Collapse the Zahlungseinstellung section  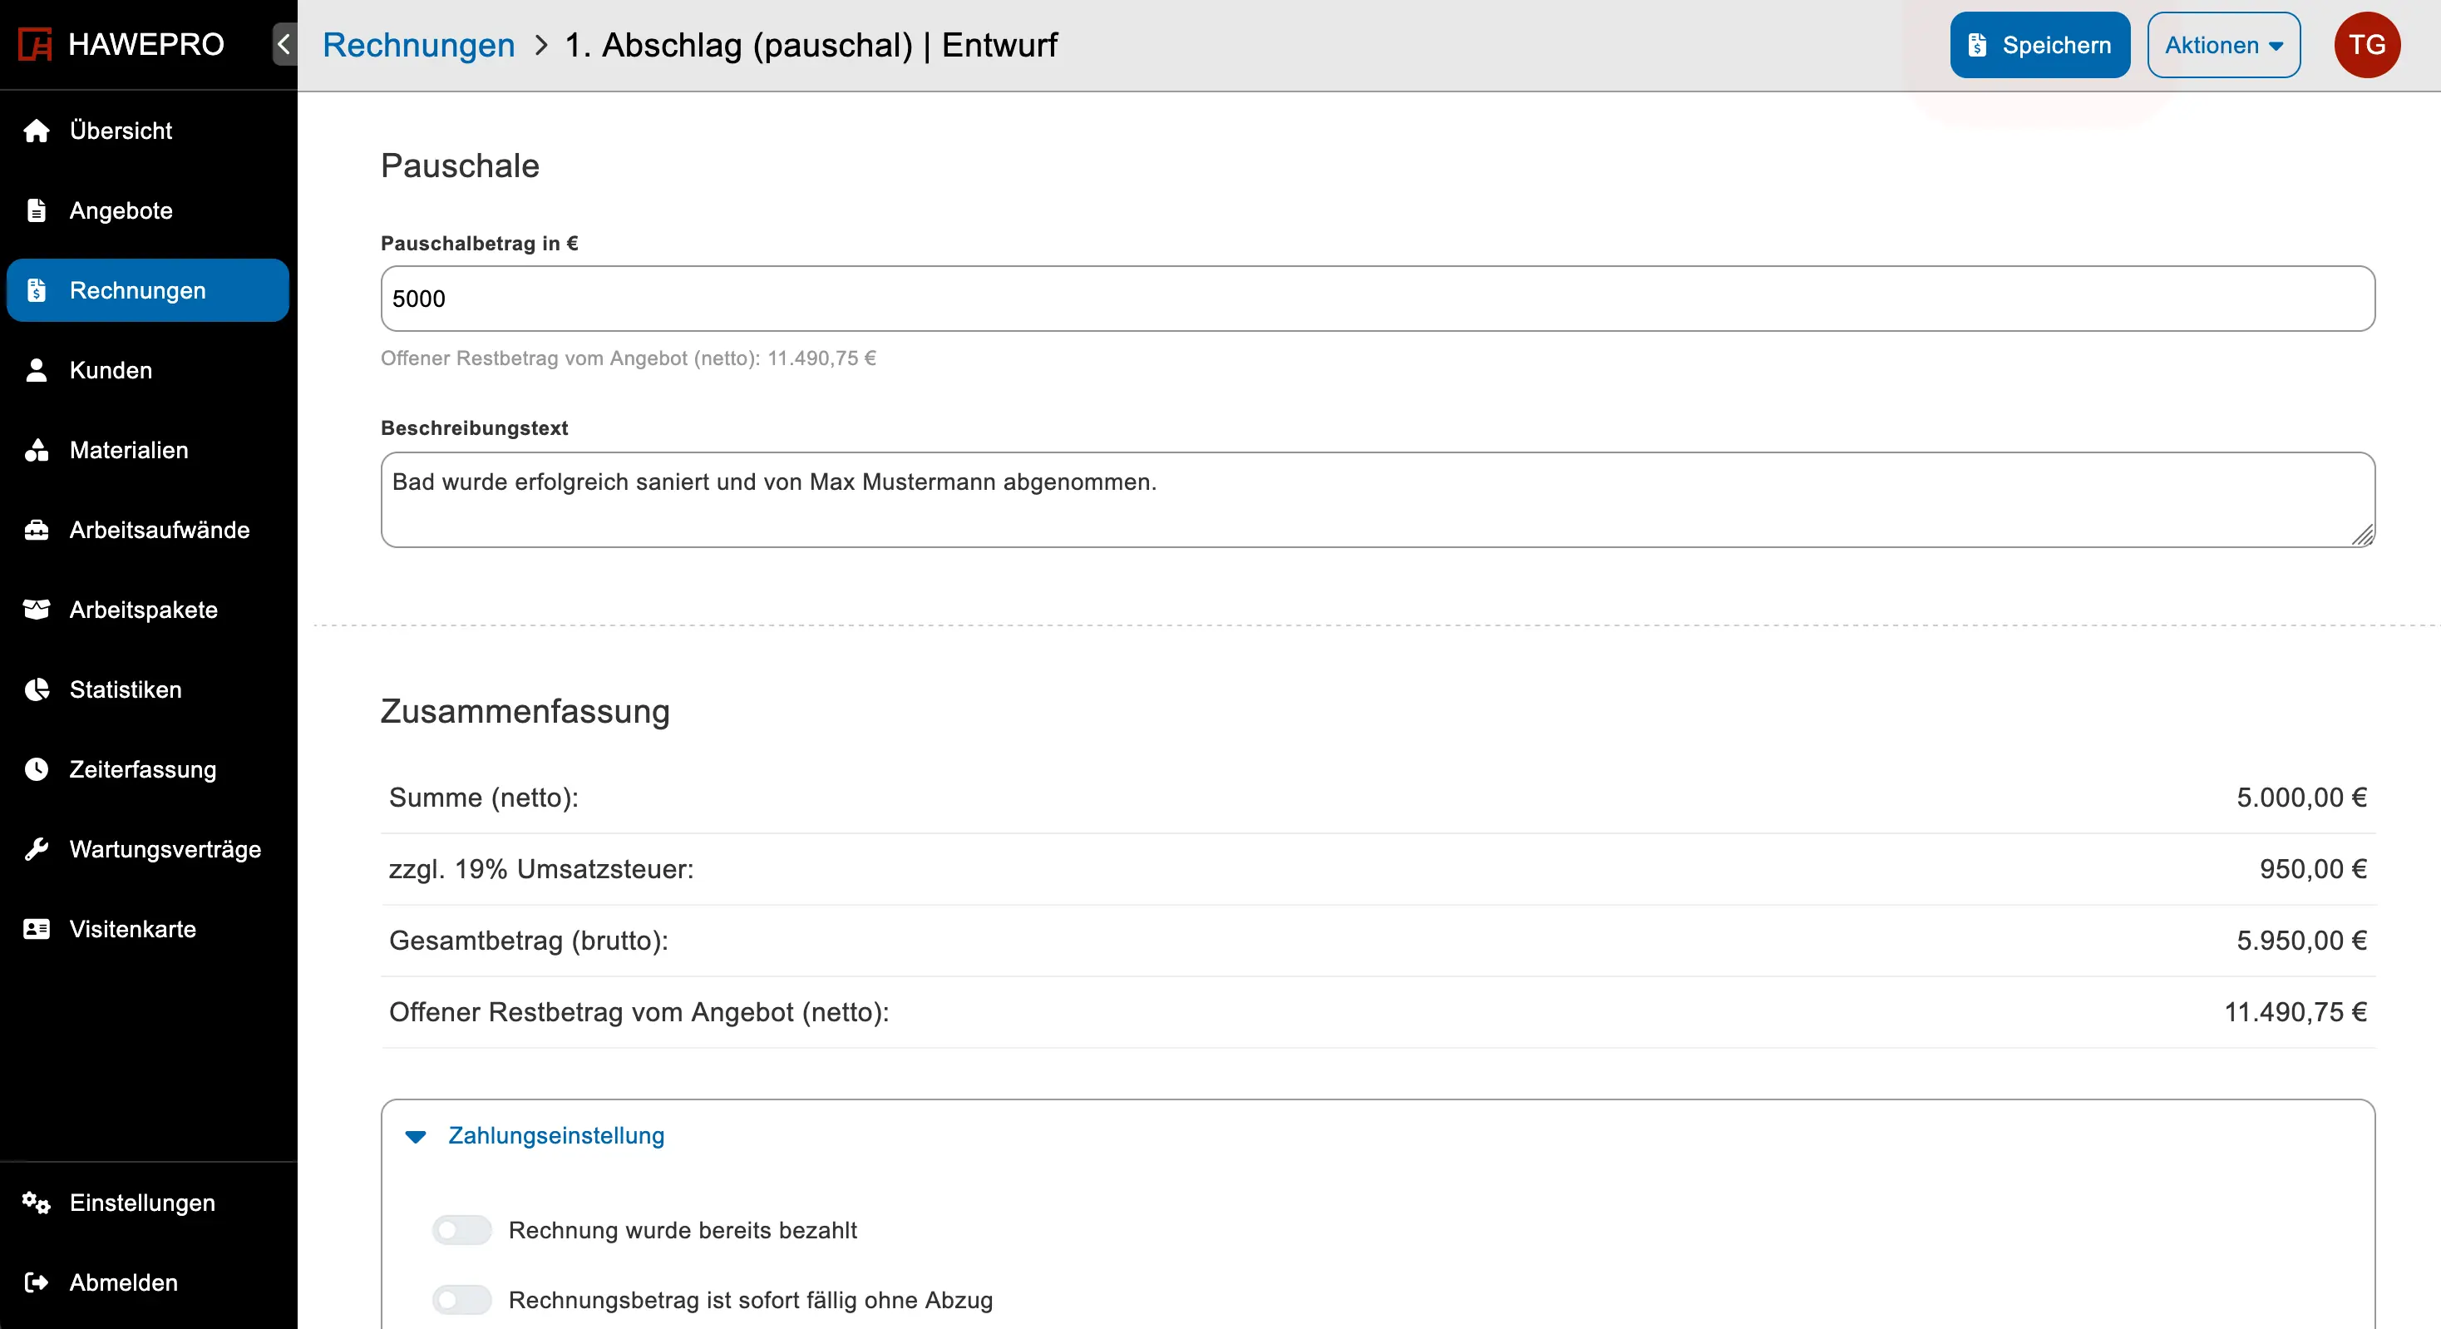tap(415, 1137)
